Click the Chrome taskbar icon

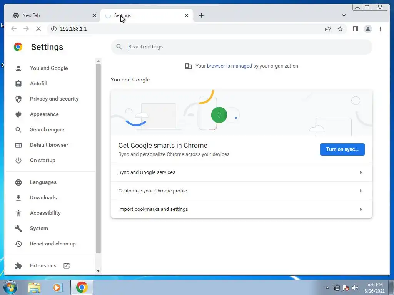pos(82,287)
